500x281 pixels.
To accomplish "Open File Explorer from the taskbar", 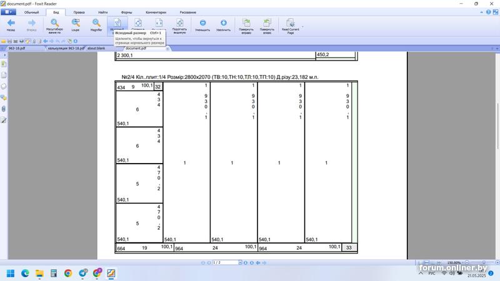I will [x=39, y=274].
